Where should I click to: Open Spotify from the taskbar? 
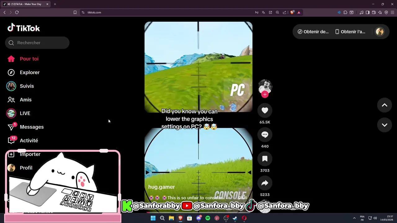208,218
